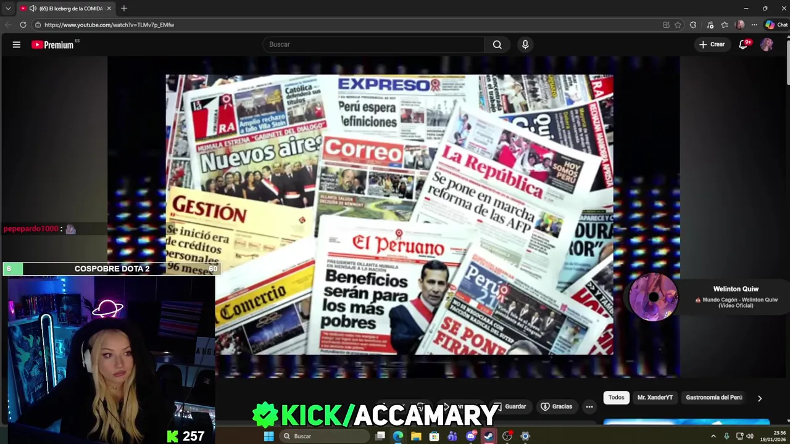Open the browser profile picture
The width and height of the screenshot is (790, 444).
click(740, 25)
